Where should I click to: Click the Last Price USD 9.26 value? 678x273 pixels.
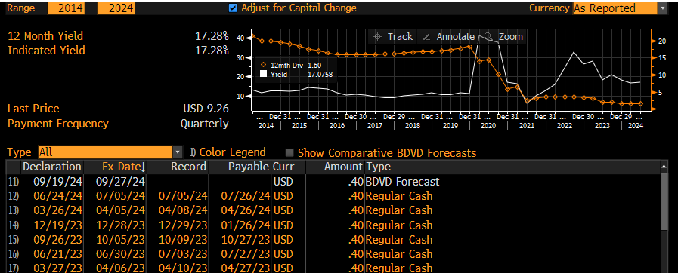pyautogui.click(x=206, y=109)
